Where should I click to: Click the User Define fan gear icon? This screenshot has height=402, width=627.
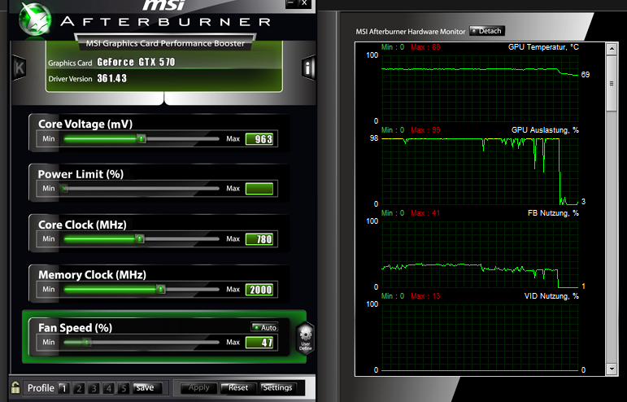tap(305, 339)
